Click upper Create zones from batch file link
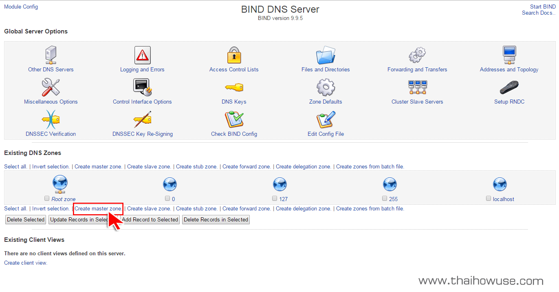This screenshot has height=292, width=559. click(x=370, y=167)
